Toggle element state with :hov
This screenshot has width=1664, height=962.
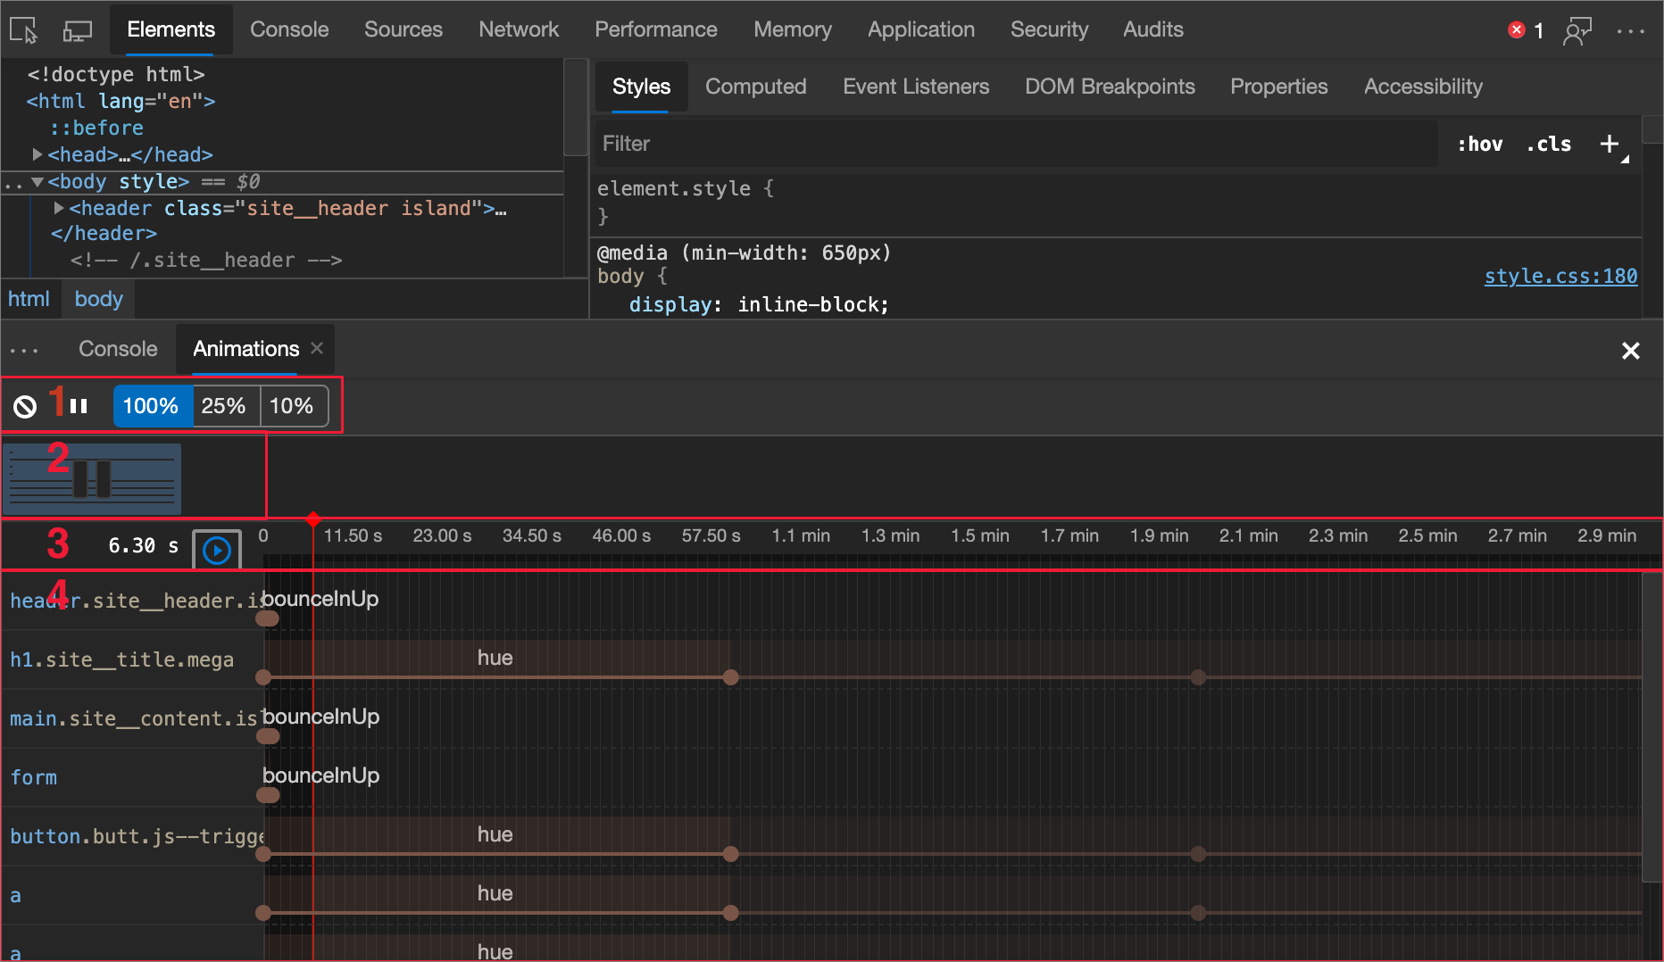click(x=1479, y=144)
